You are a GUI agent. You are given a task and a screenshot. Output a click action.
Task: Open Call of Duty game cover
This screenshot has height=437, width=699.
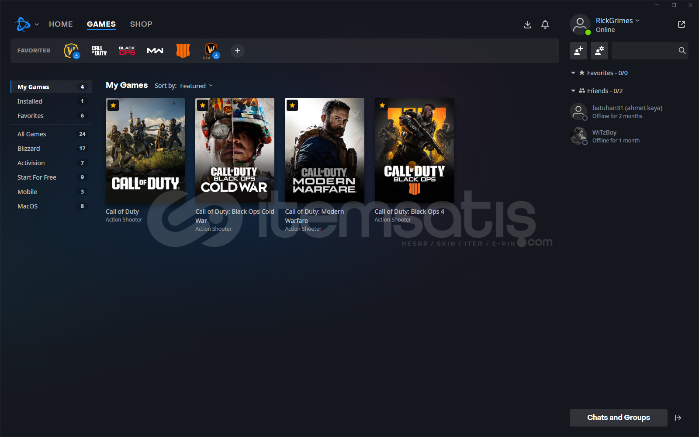145,150
